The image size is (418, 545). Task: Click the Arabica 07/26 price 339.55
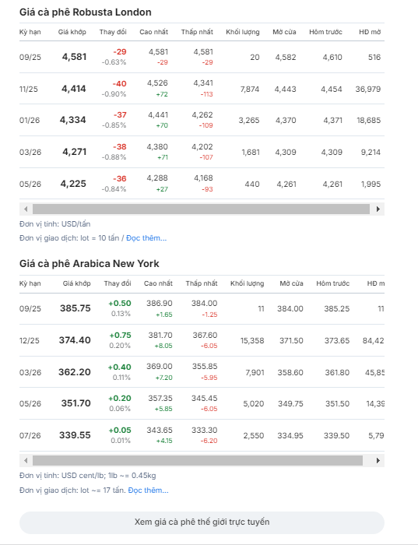coord(75,435)
